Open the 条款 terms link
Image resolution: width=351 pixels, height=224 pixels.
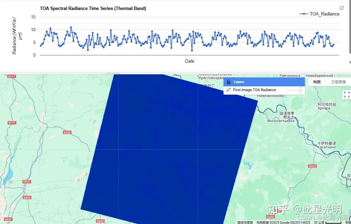(349, 222)
